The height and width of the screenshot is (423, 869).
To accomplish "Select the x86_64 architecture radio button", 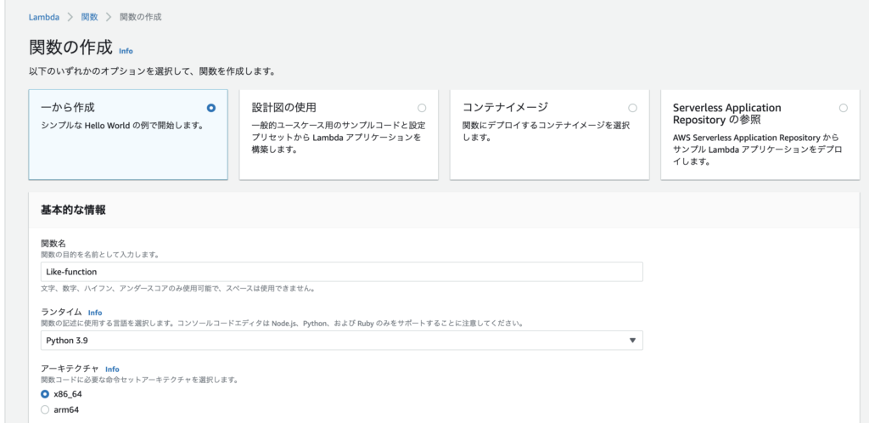I will (x=46, y=394).
